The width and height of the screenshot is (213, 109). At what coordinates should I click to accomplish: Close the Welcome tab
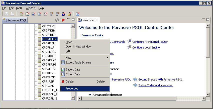[97, 20]
